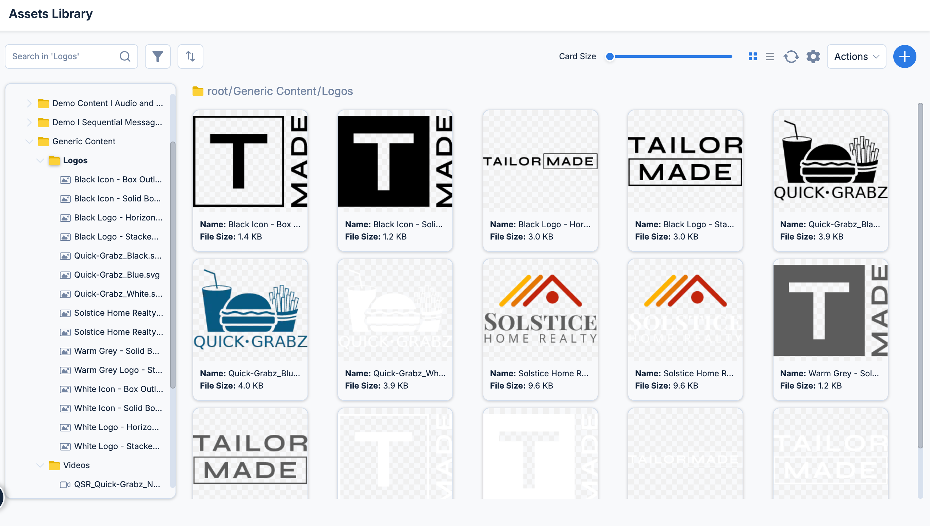Open Demo Content I Audio folder icon
The width and height of the screenshot is (930, 526).
[x=43, y=103]
